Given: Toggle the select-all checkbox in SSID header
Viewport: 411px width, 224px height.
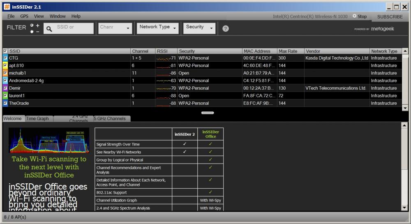Looking at the screenshot, I should [5, 51].
